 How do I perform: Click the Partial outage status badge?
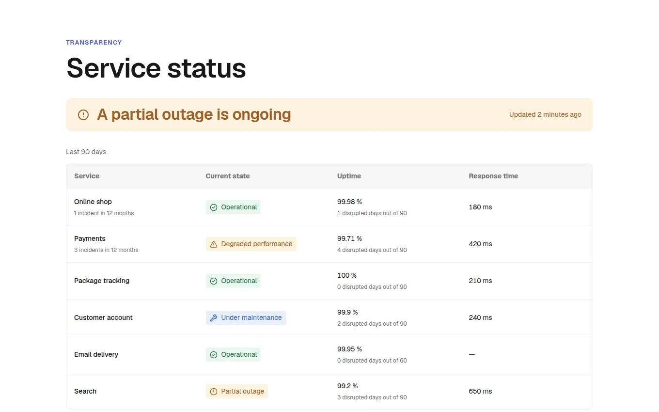point(237,392)
